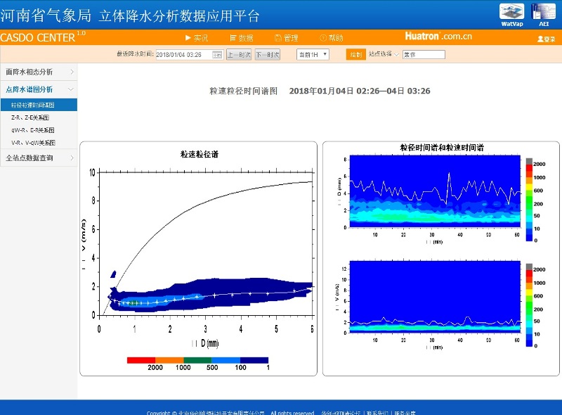
Task: Open the AEI application icon
Action: pos(543,13)
